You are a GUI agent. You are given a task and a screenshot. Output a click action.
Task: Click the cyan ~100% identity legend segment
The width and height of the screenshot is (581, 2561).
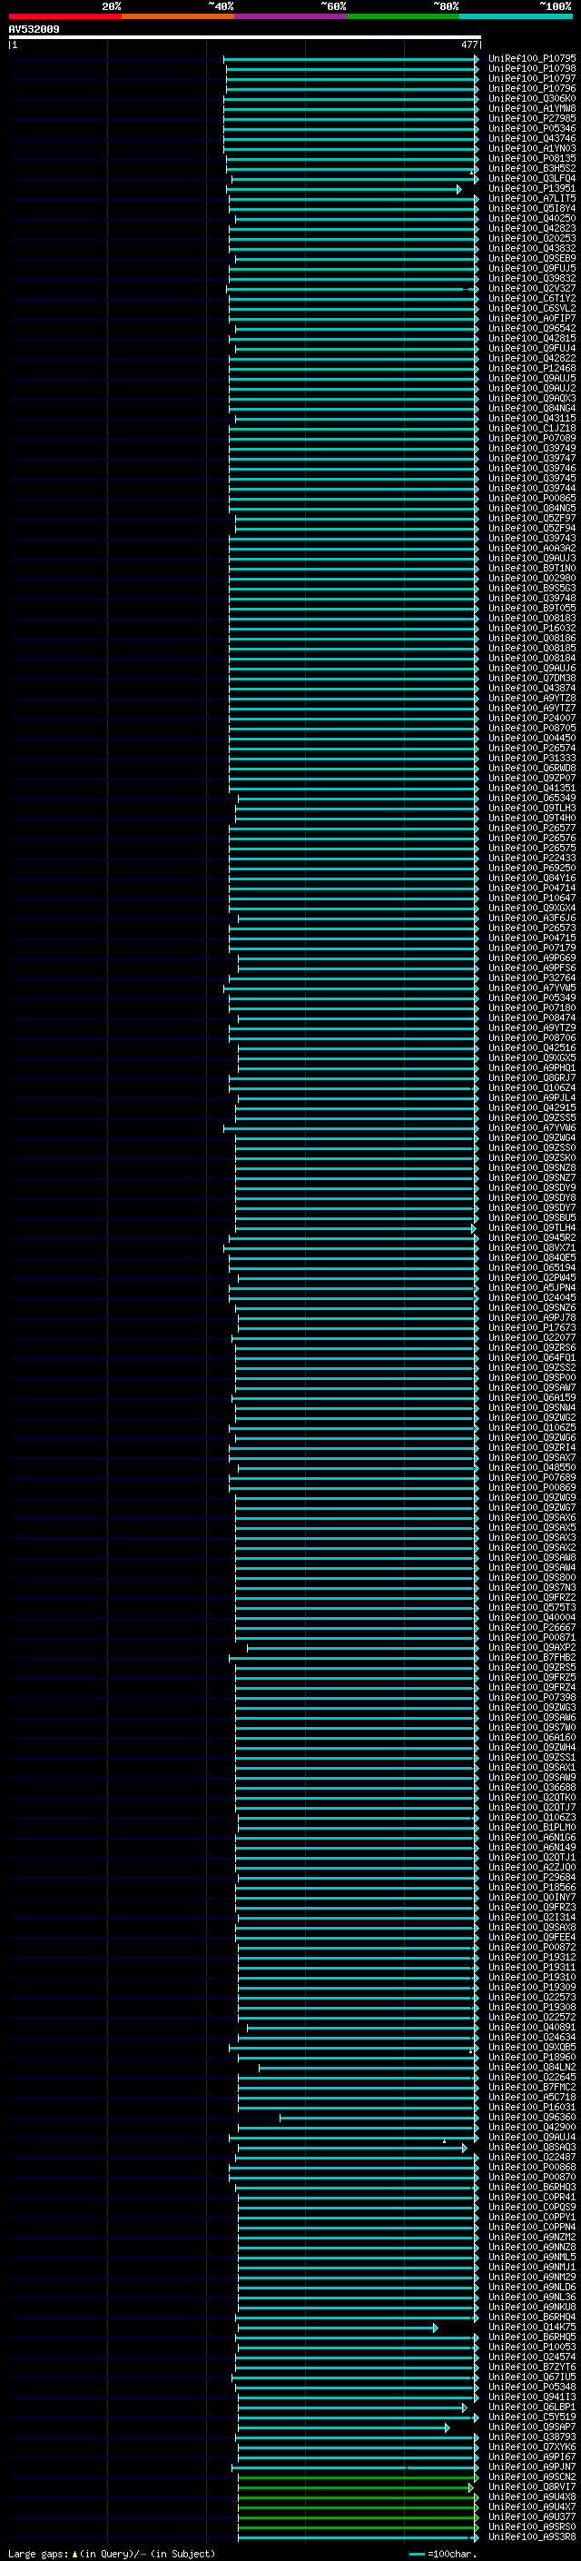517,16
